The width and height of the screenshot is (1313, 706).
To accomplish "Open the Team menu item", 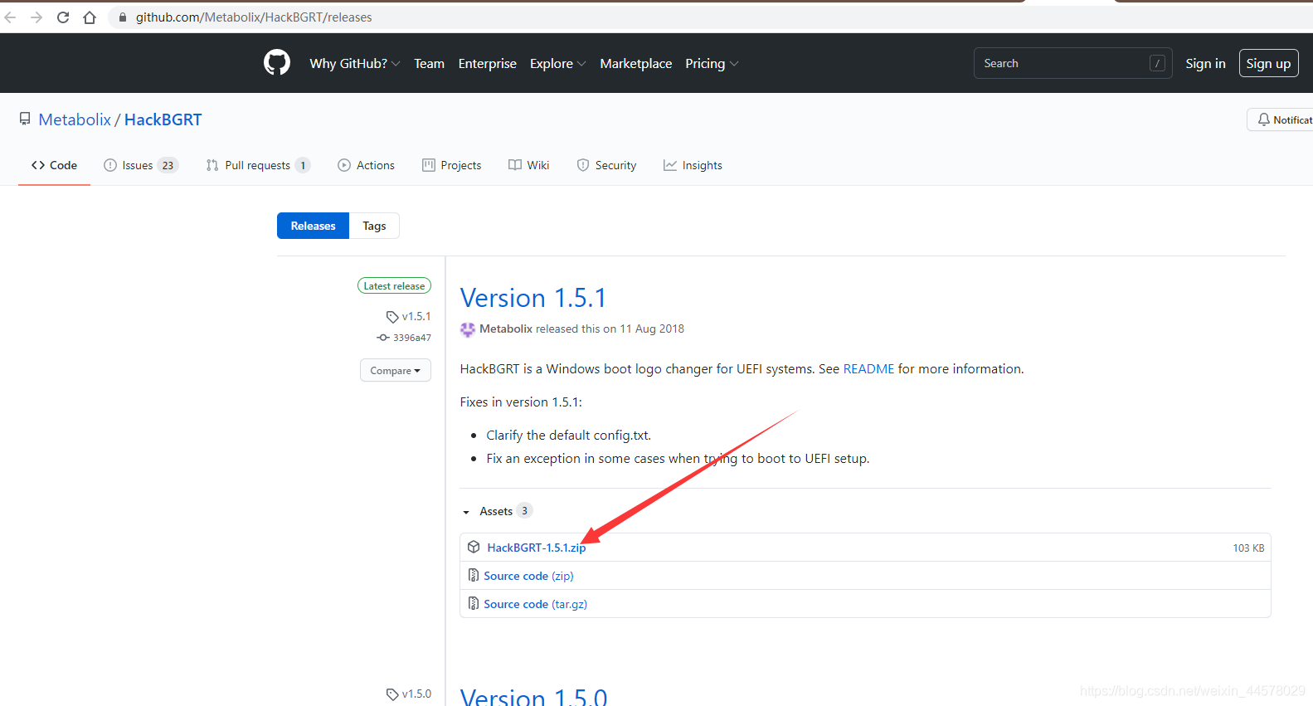I will (x=430, y=63).
